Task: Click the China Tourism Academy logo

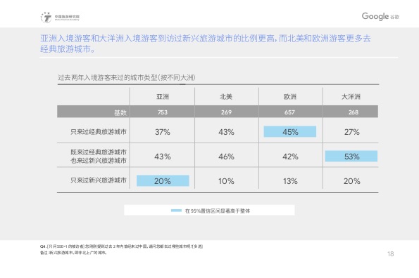Action: coord(60,18)
